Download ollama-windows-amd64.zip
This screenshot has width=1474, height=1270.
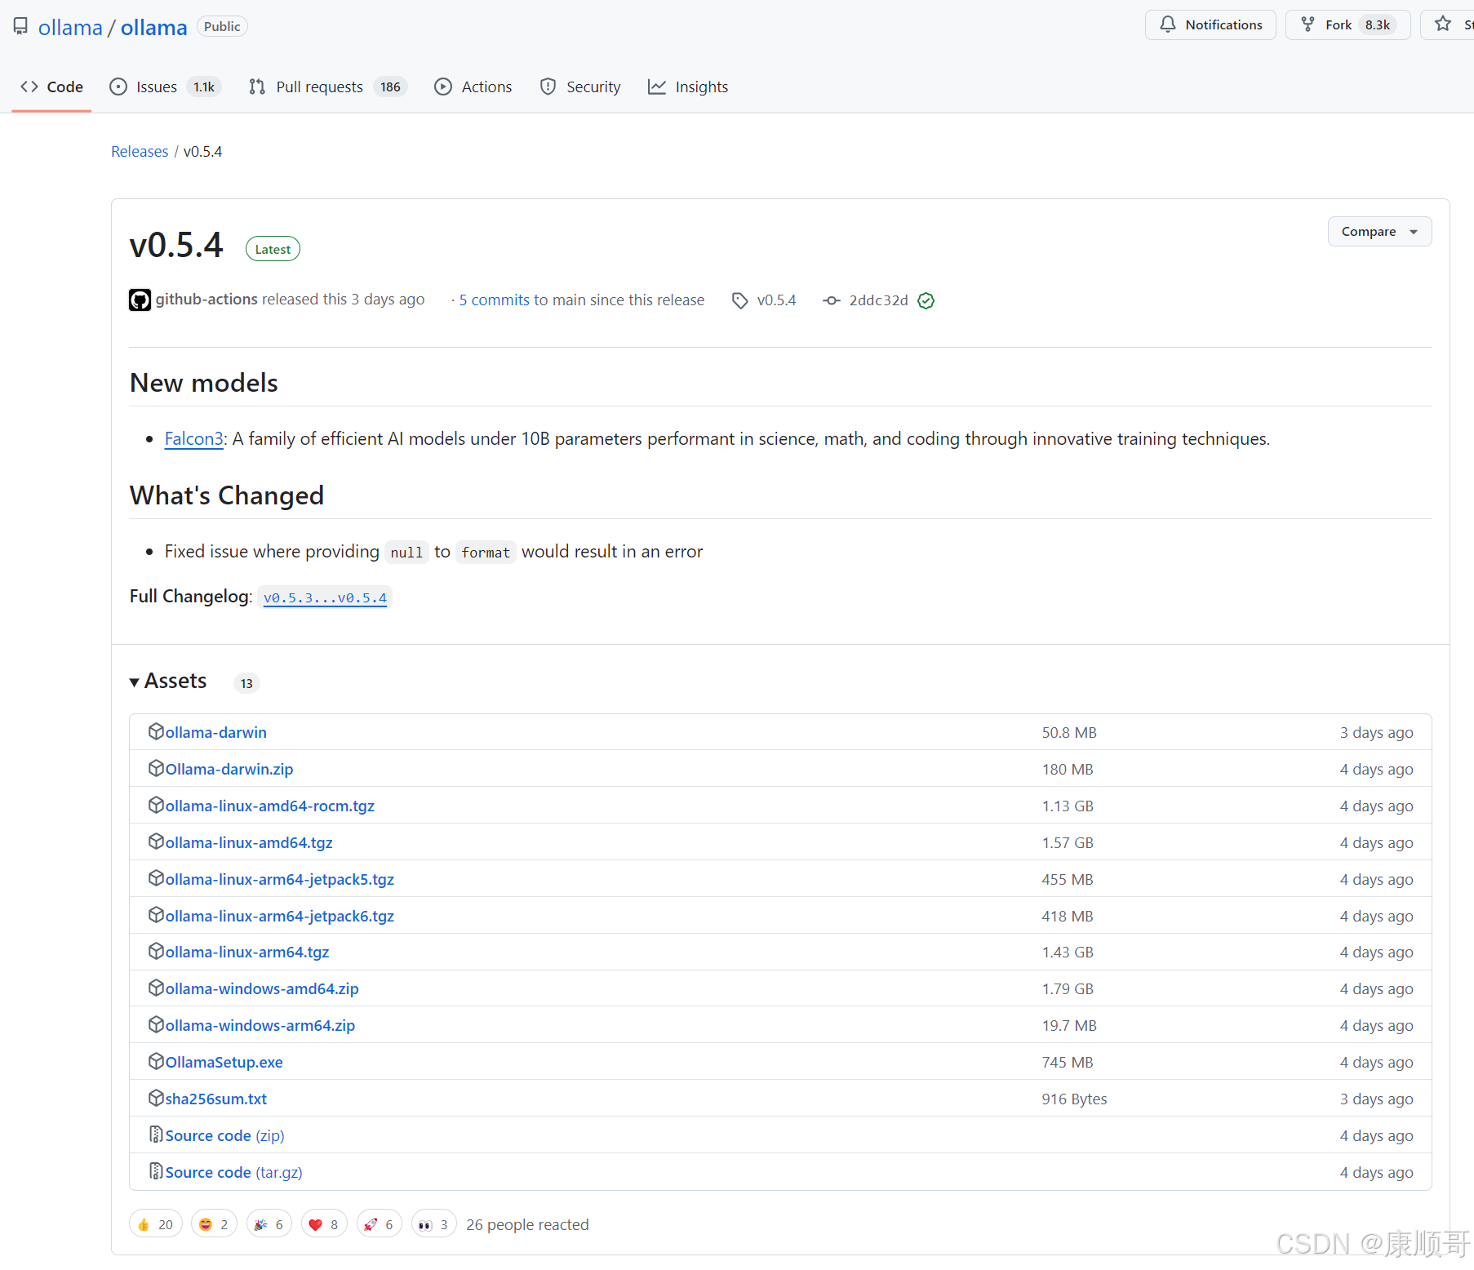262,989
